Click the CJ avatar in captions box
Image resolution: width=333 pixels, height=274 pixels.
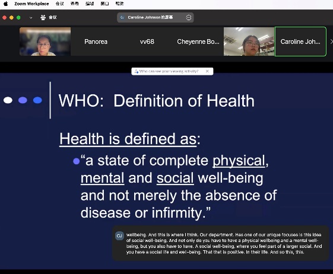(119, 236)
